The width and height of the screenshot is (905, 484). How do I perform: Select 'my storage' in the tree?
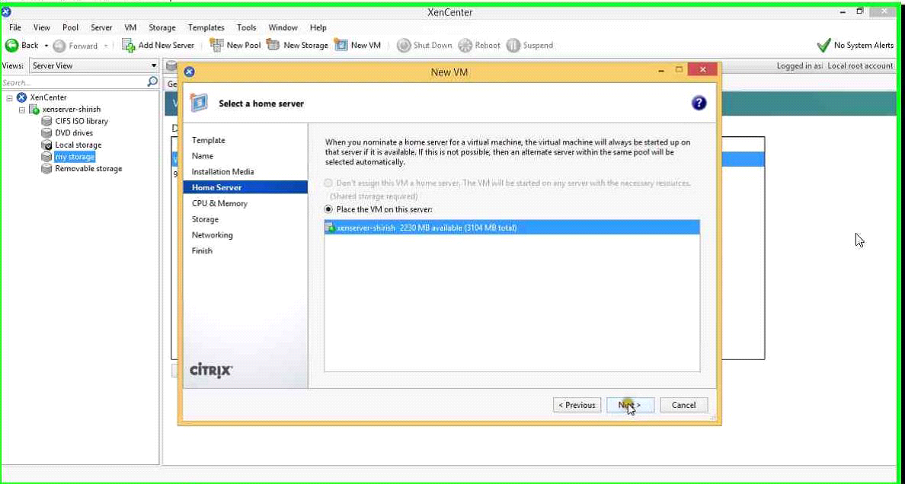(x=75, y=157)
